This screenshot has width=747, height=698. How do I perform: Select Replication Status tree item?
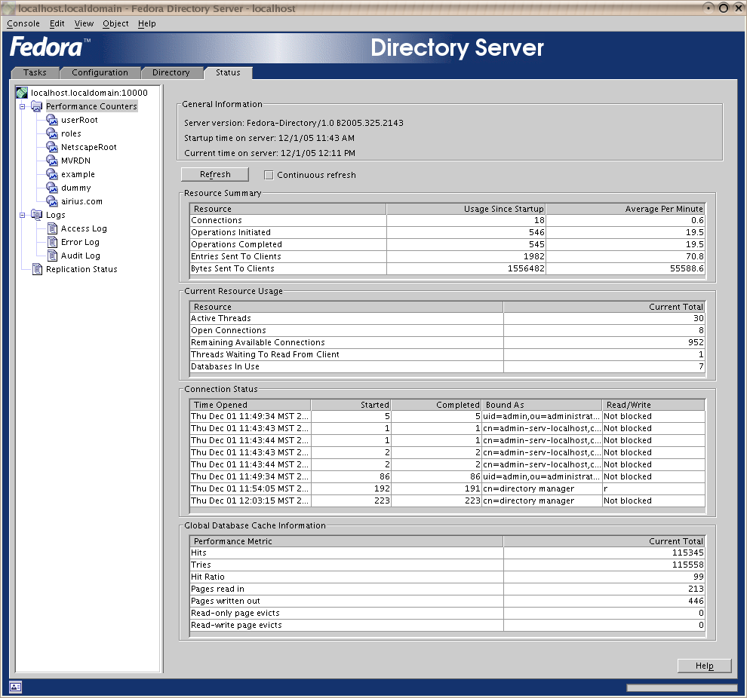81,269
